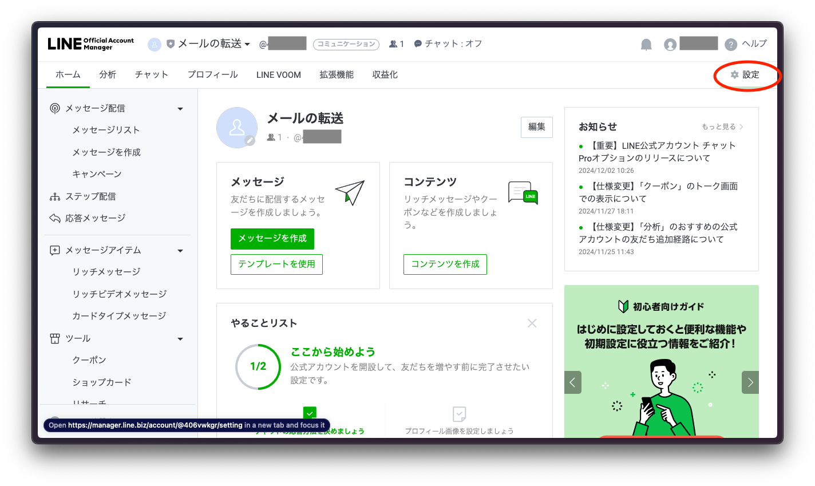Open the ヘルプ question mark icon
815x486 pixels.
point(731,44)
